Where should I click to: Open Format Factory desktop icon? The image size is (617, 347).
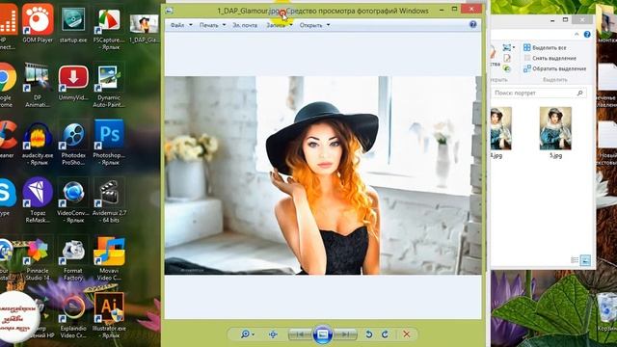[73, 258]
